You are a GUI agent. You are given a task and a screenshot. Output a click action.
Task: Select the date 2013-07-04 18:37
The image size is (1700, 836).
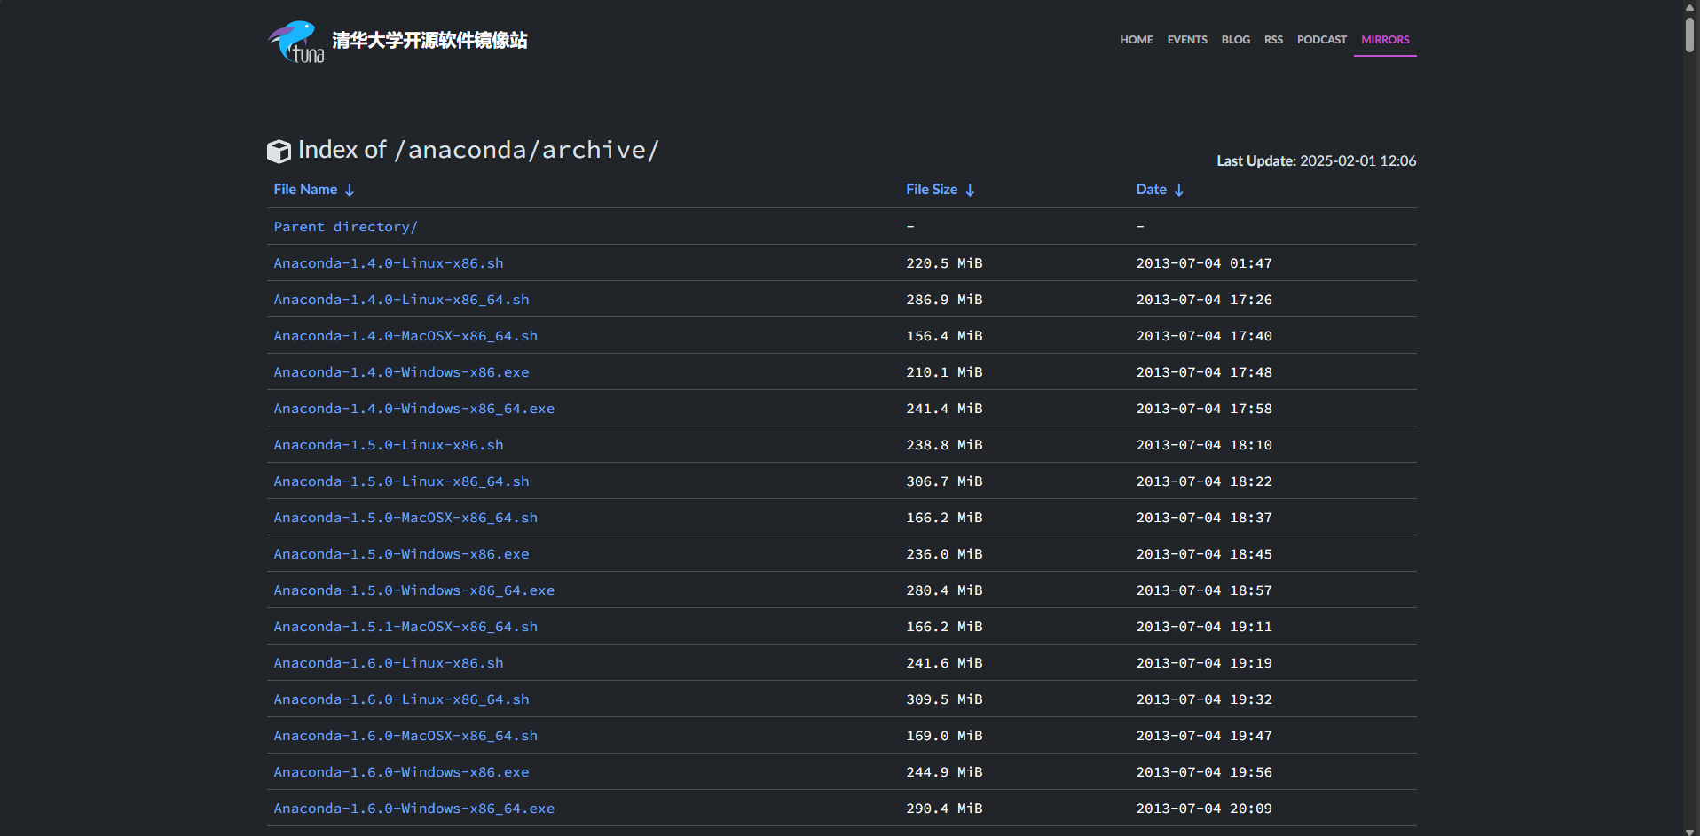(x=1204, y=518)
